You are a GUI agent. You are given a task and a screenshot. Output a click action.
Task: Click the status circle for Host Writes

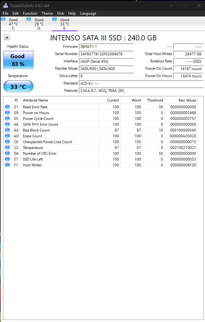tap(7, 165)
